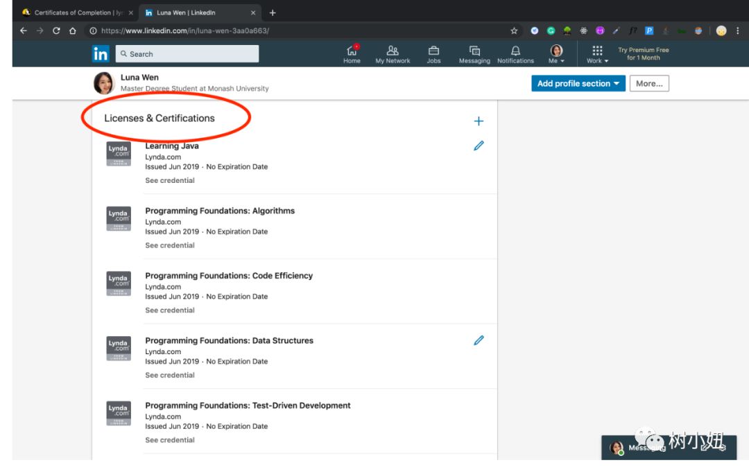Open My Network
The image size is (749, 474).
[393, 55]
